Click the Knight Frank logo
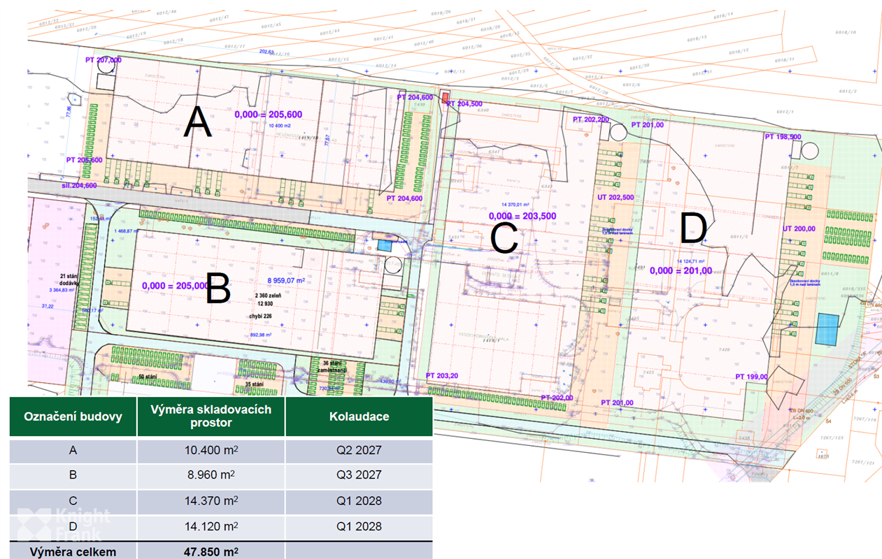The height and width of the screenshot is (559, 882). [63, 525]
